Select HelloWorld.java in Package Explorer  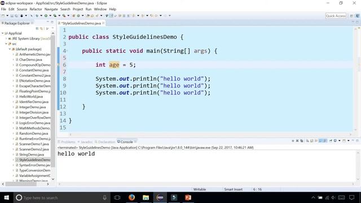tap(31, 96)
